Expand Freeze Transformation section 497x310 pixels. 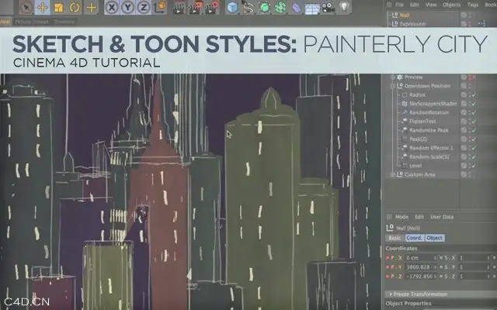point(419,294)
